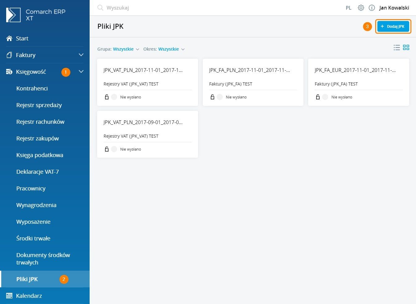Click lock icon on JPK_FA_EUR card
The width and height of the screenshot is (416, 304).
point(318,97)
